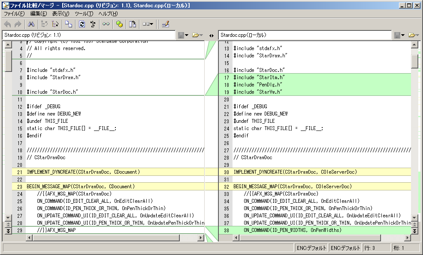Jump to the next difference icon
423x255 pixels.
click(x=55, y=24)
